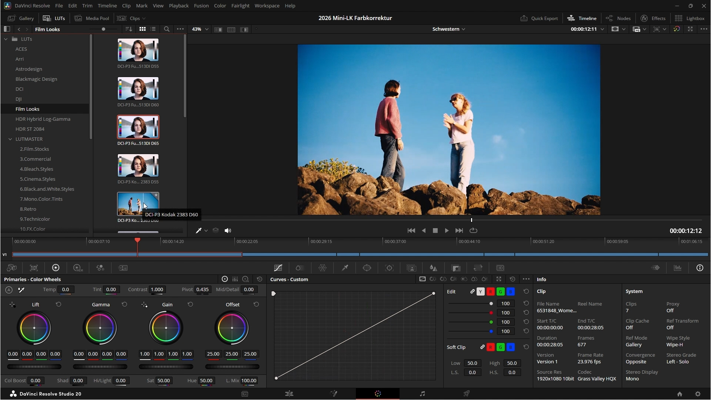Image resolution: width=711 pixels, height=400 pixels.
Task: Click the Quick Export button
Action: [539, 18]
